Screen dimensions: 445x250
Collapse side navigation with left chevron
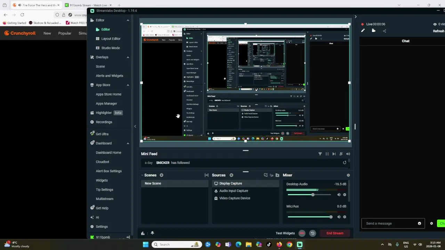tap(135, 126)
